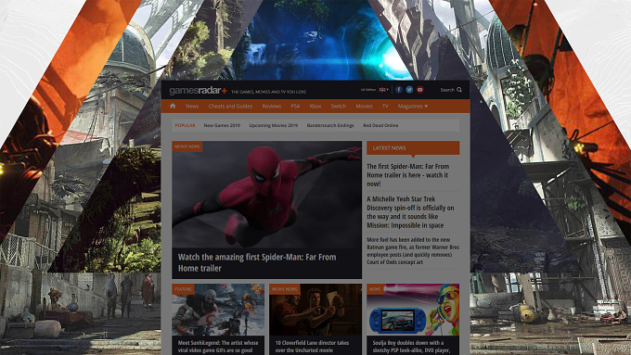The height and width of the screenshot is (355, 631).
Task: Open popular link Upcoming Movies 2019
Action: 273,125
